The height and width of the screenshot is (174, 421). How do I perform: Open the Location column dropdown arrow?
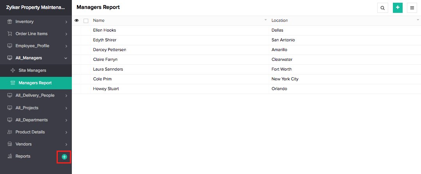tap(418, 20)
